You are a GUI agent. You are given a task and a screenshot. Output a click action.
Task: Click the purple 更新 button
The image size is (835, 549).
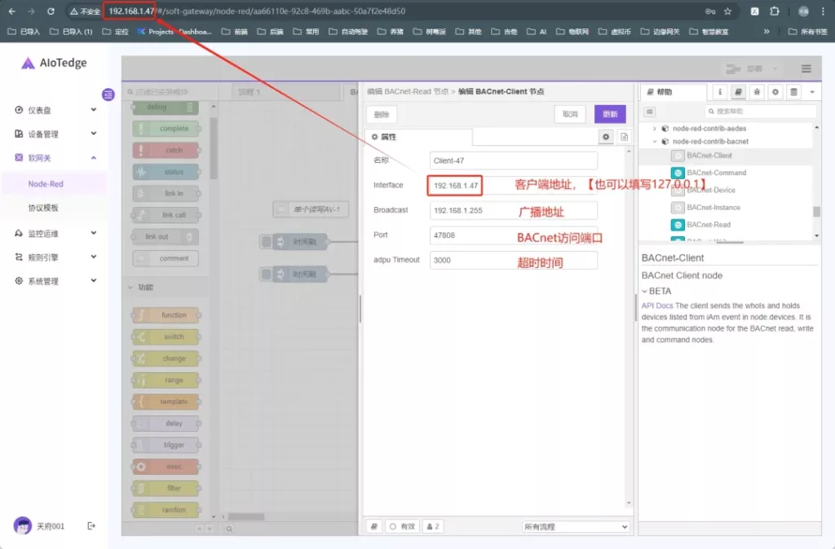[x=609, y=114]
